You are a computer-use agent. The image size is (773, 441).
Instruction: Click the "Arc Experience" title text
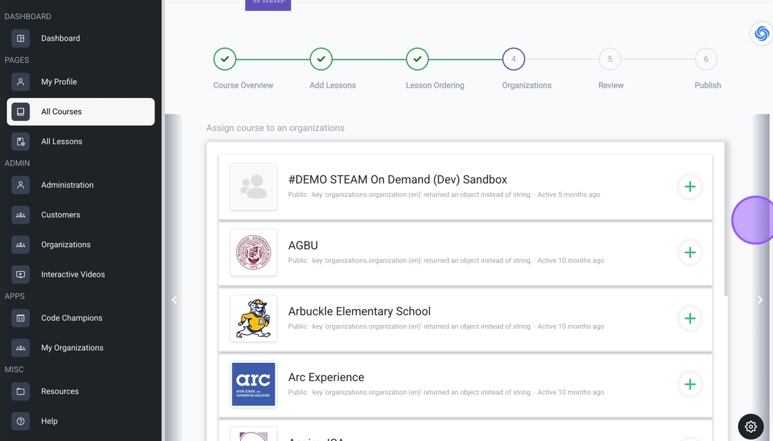tap(326, 378)
